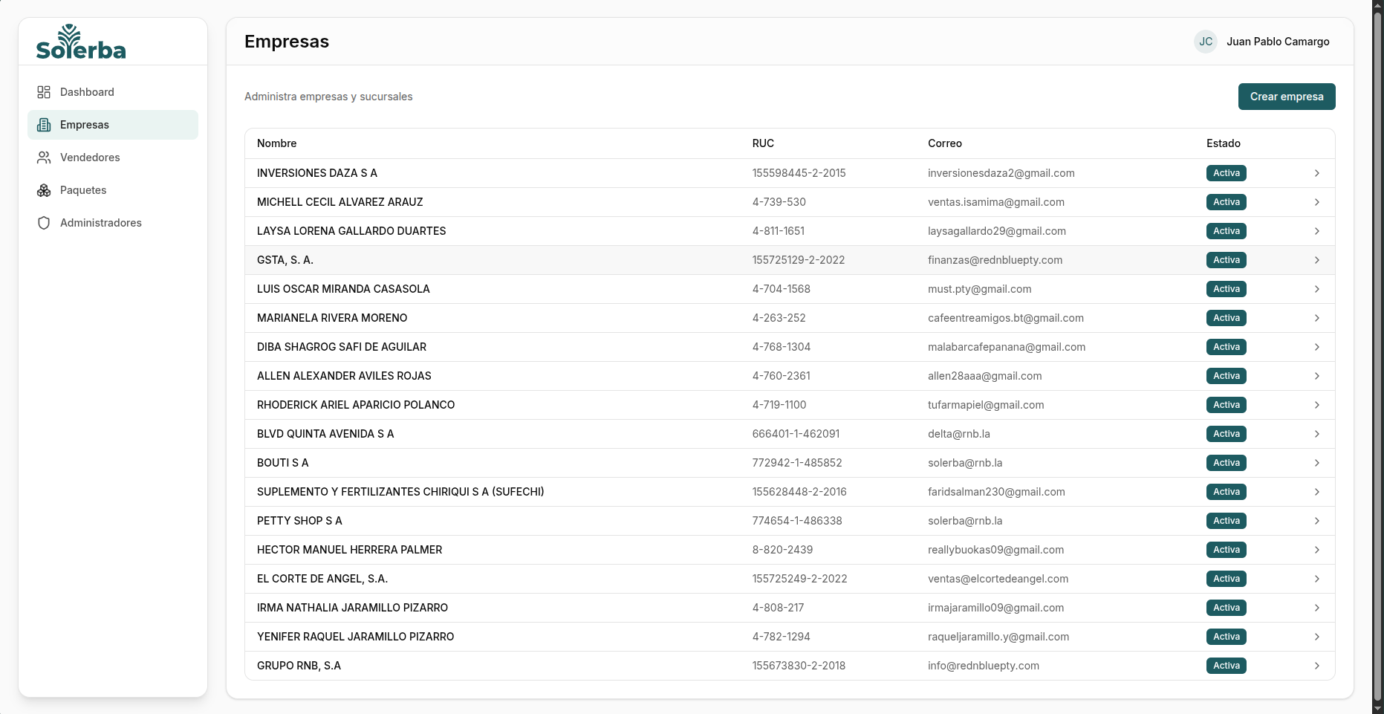
Task: Click the Dashboard grid icon
Action: click(44, 92)
